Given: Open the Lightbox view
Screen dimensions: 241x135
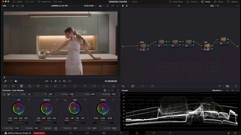Looking at the screenshot, I should 232,1.
